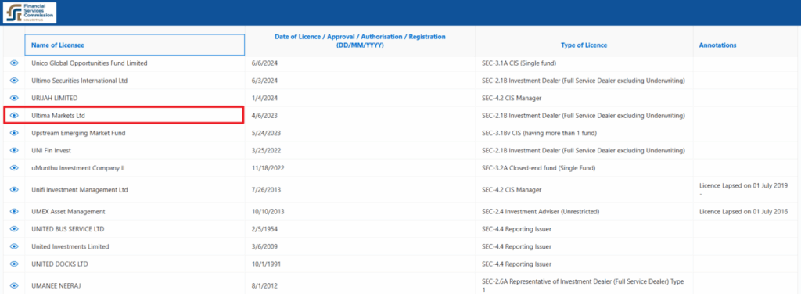Select Ultimo Securities International Ltd name
Screen dimensions: 801x294
pyautogui.click(x=79, y=81)
